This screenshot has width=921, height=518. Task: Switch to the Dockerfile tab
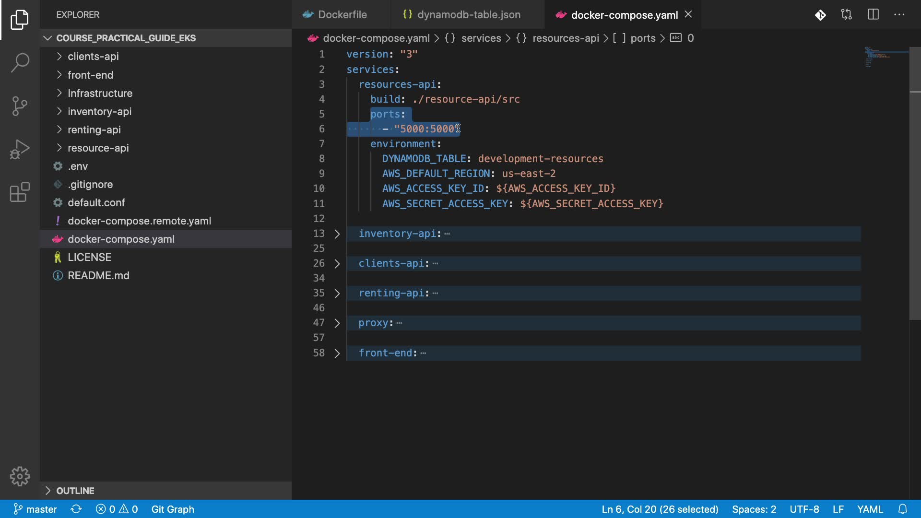342,14
